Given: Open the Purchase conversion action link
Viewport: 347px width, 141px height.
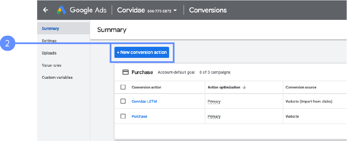Looking at the screenshot, I should pos(139,116).
